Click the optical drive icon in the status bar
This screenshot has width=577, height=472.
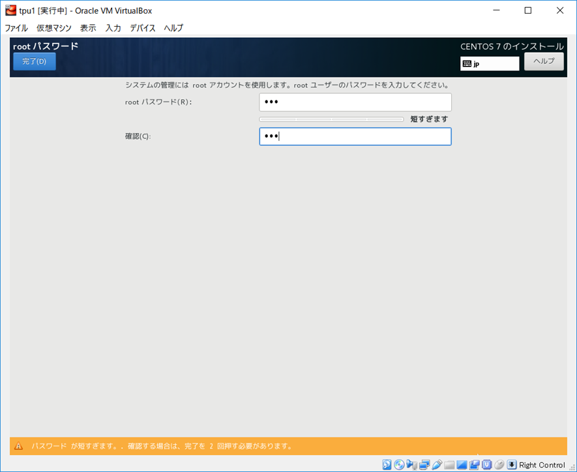point(398,464)
